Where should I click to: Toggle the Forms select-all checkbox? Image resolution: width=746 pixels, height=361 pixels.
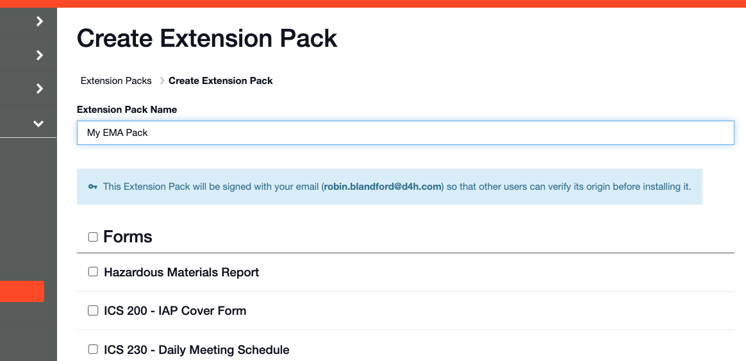(x=93, y=237)
